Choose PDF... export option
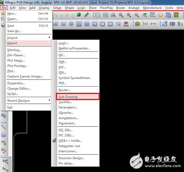 tap(62, 83)
